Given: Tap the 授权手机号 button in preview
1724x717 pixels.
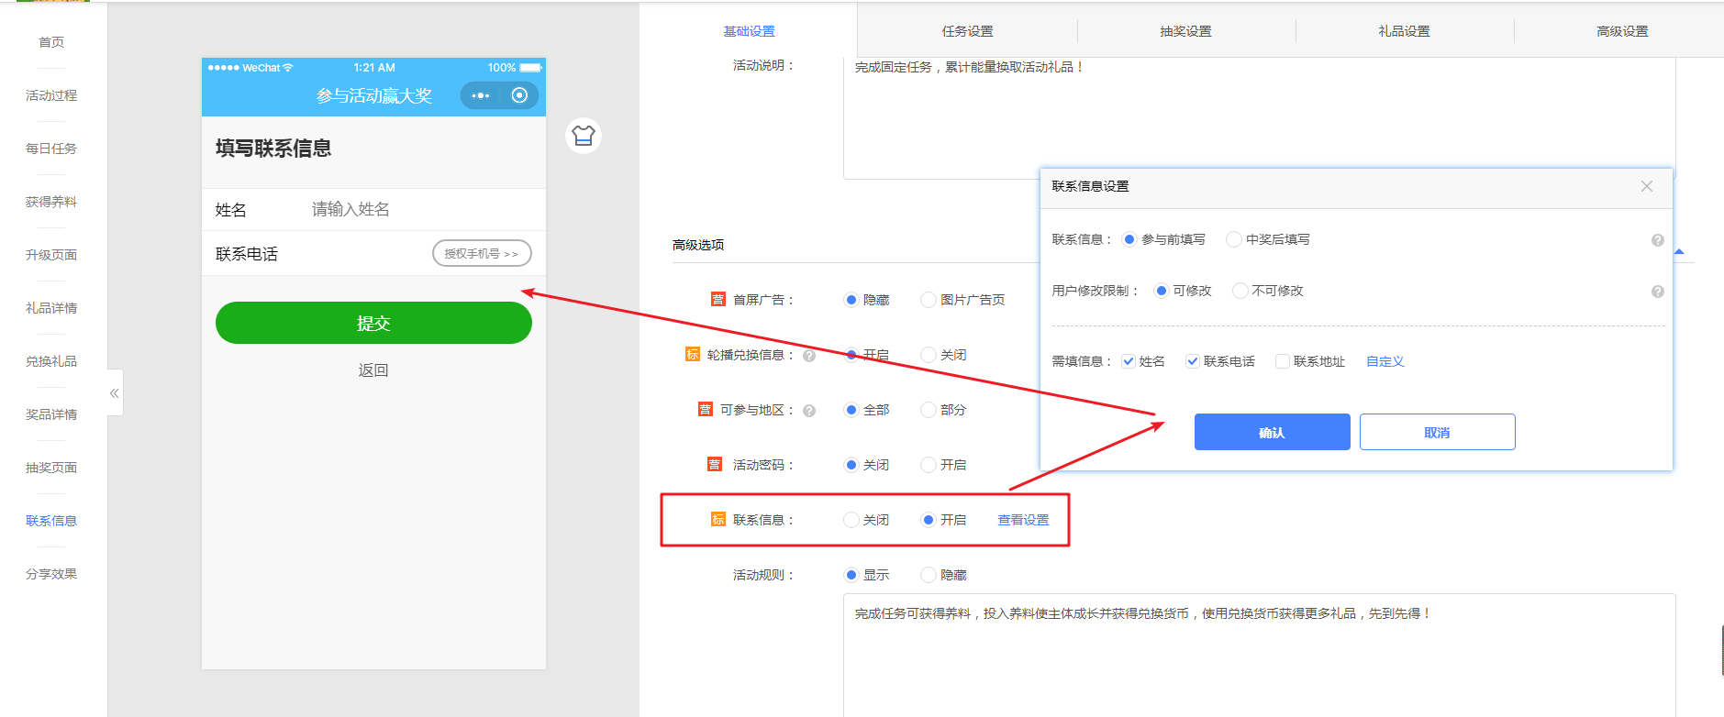Looking at the screenshot, I should pyautogui.click(x=482, y=254).
